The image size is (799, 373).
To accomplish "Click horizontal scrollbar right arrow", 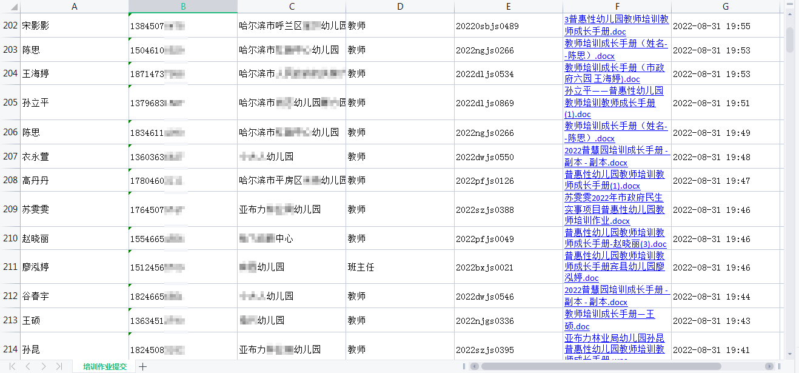I will [x=769, y=366].
